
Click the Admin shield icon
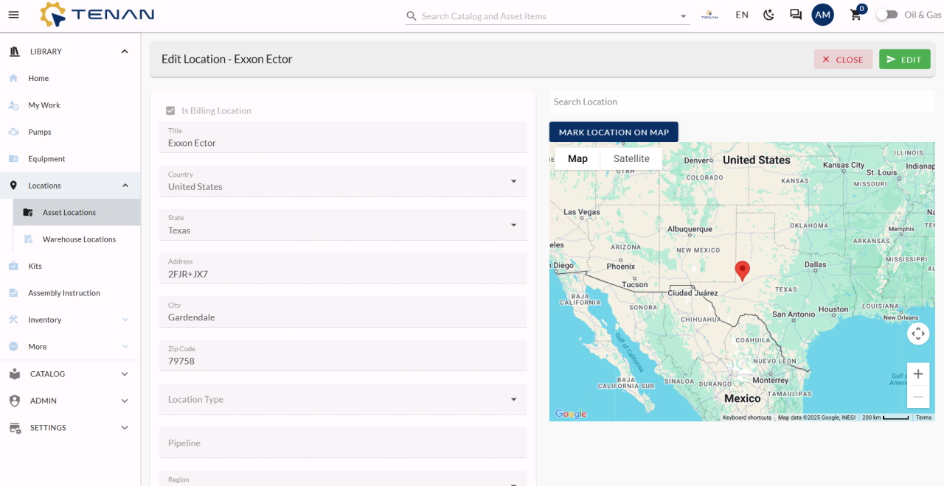coord(14,401)
